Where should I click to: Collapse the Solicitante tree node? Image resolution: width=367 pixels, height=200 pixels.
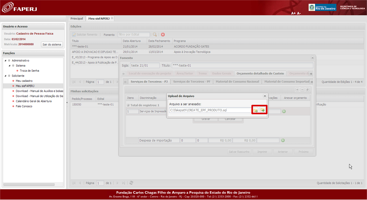tap(6, 76)
